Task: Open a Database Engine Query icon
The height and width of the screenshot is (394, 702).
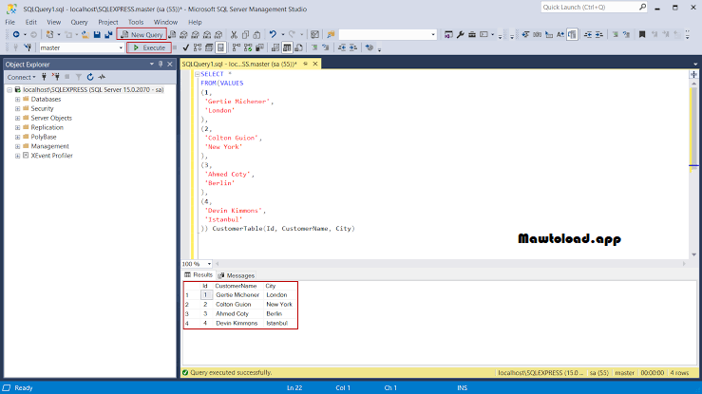Action: pos(172,34)
